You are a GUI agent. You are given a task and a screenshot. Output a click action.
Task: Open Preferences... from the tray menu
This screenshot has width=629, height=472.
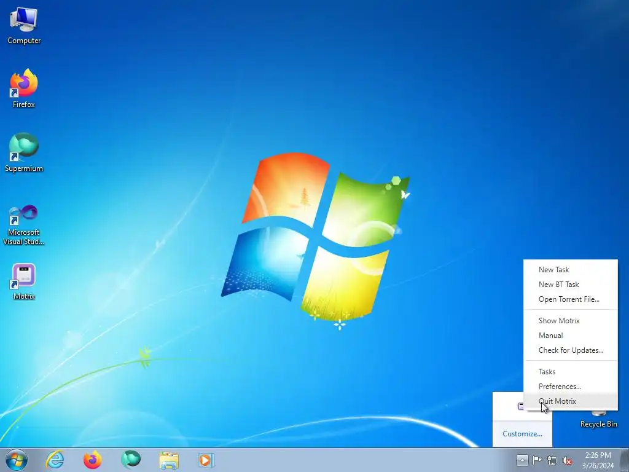[571, 387]
